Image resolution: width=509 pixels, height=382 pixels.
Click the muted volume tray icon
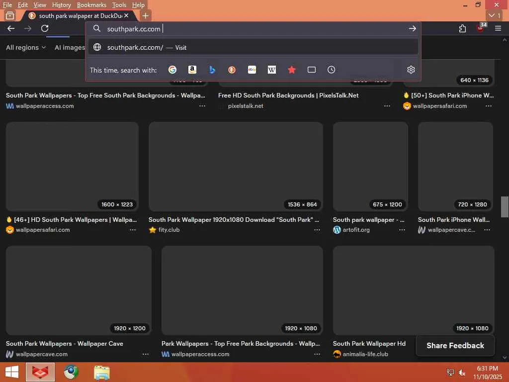point(462,373)
